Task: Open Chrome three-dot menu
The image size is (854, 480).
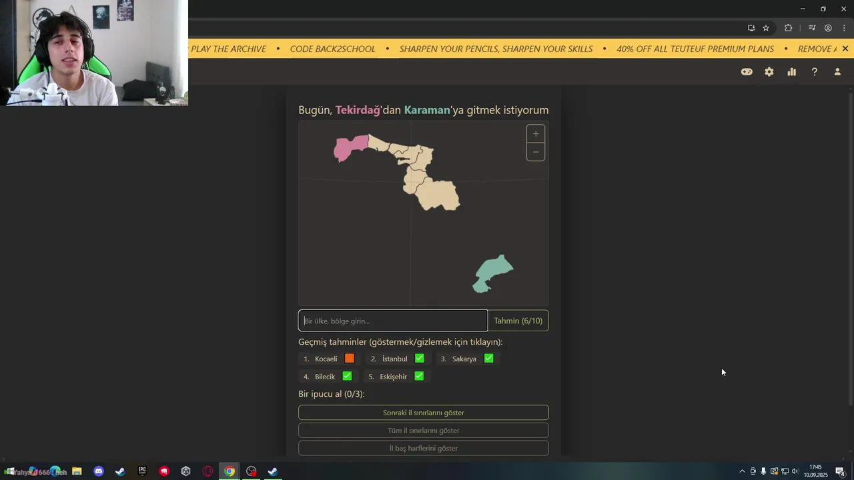Action: click(x=844, y=28)
